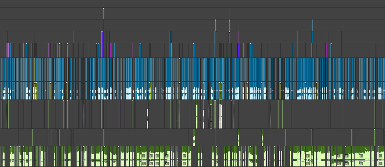Select the left white-outlined audio clip
Image resolution: width=385 pixels, height=167 pixels.
pyautogui.click(x=211, y=117)
